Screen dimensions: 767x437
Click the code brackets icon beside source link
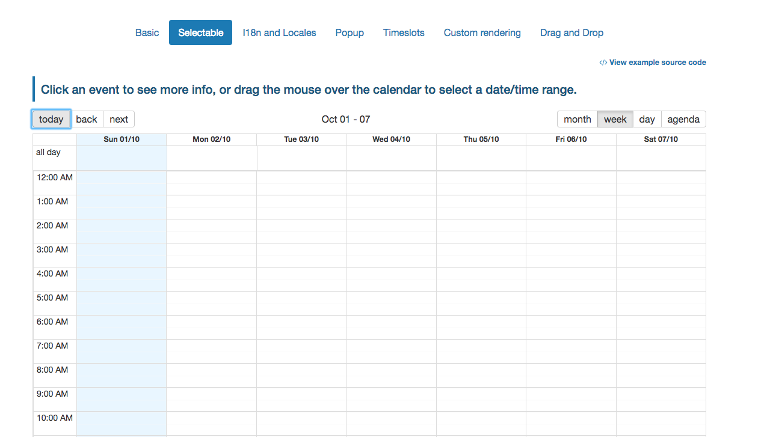click(603, 63)
